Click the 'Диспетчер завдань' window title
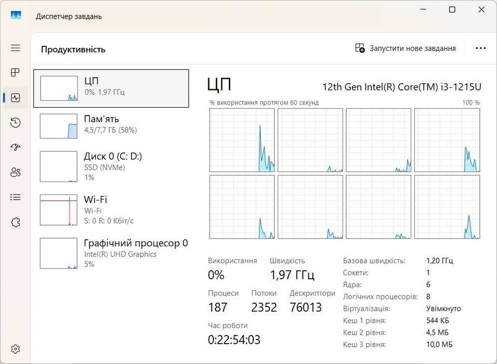The height and width of the screenshot is (364, 497). tap(69, 16)
